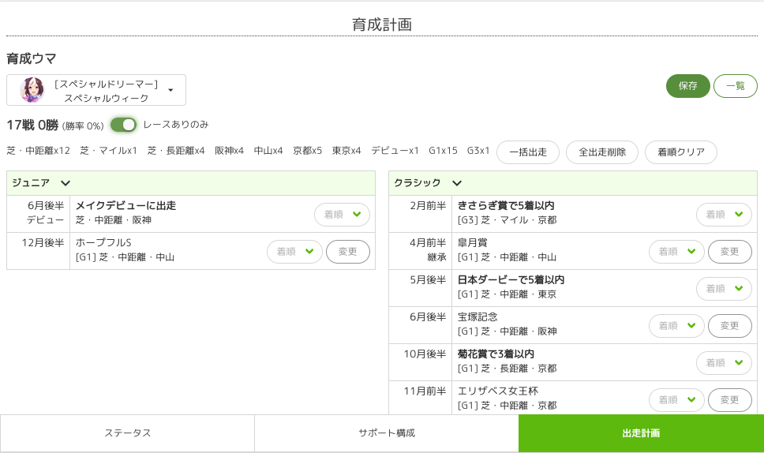Open 着順 dropdown for 日本ダービー
Image resolution: width=764 pixels, height=453 pixels.
(724, 289)
